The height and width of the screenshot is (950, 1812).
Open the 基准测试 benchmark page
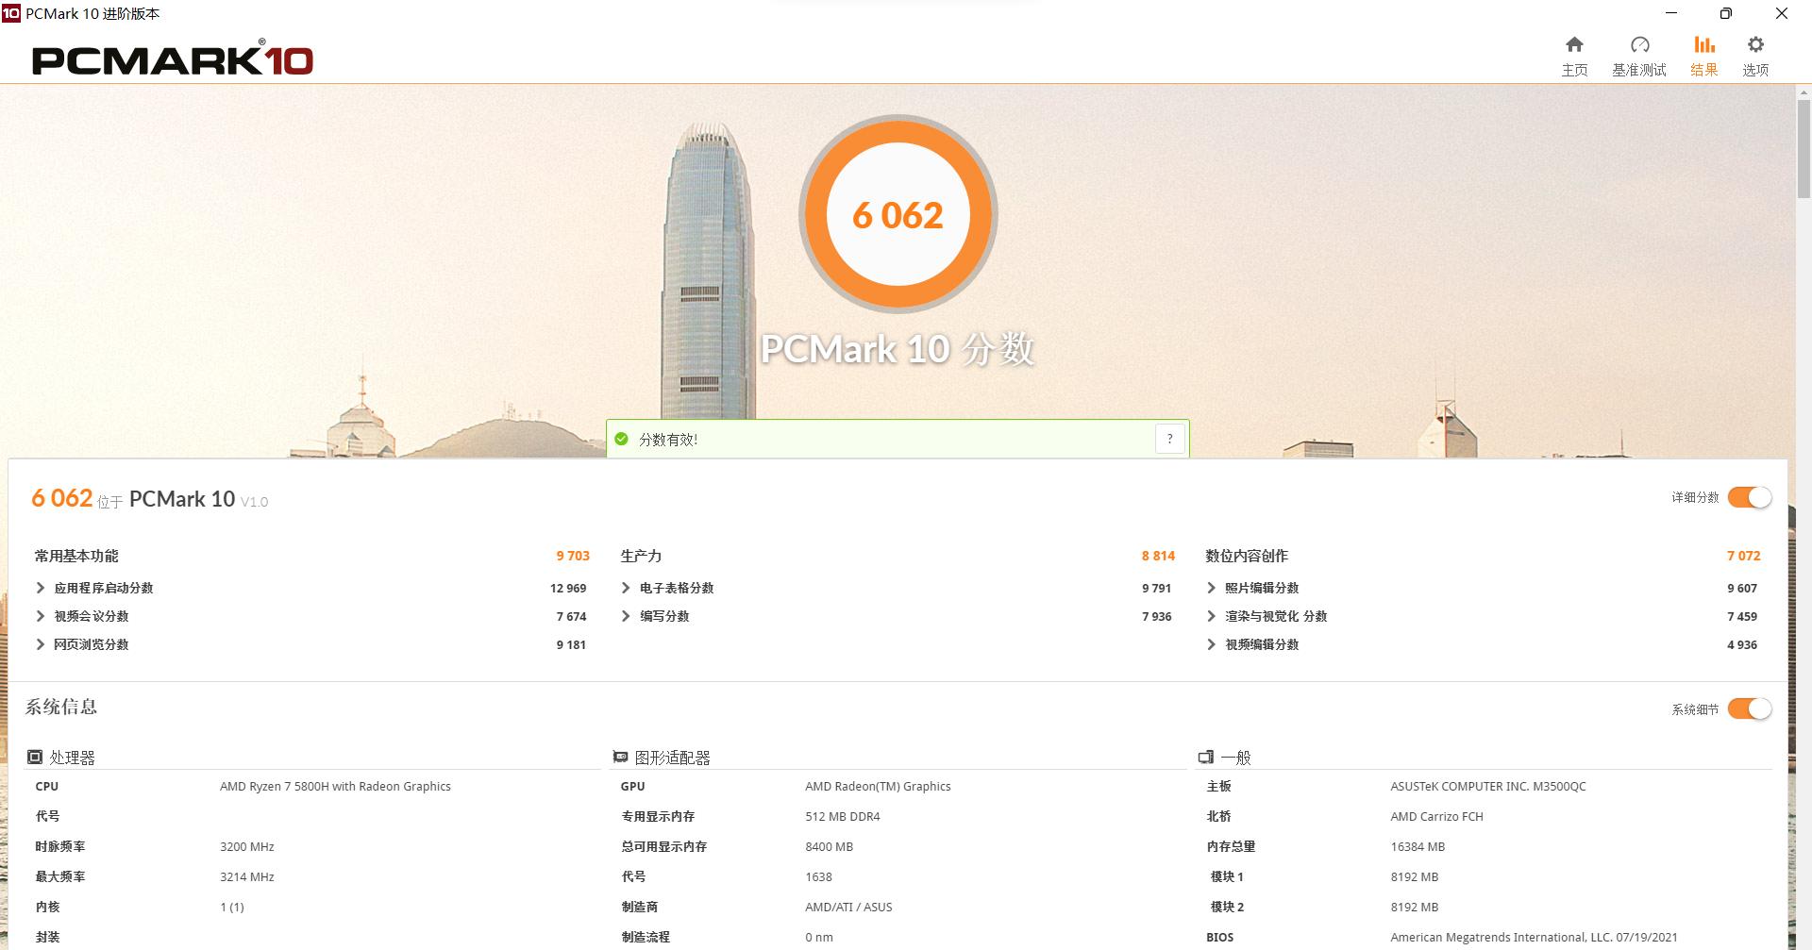click(x=1639, y=54)
